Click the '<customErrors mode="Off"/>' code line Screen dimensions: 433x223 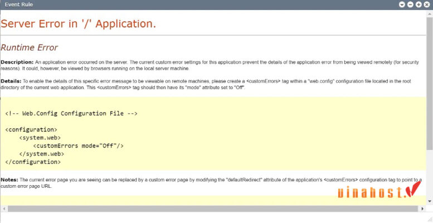(79, 146)
